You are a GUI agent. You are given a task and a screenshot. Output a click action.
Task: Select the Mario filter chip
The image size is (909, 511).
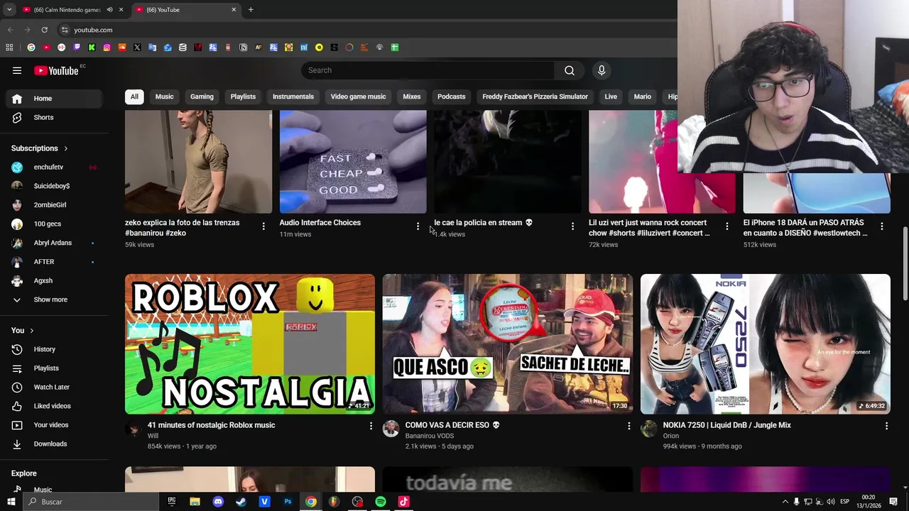[x=643, y=97]
